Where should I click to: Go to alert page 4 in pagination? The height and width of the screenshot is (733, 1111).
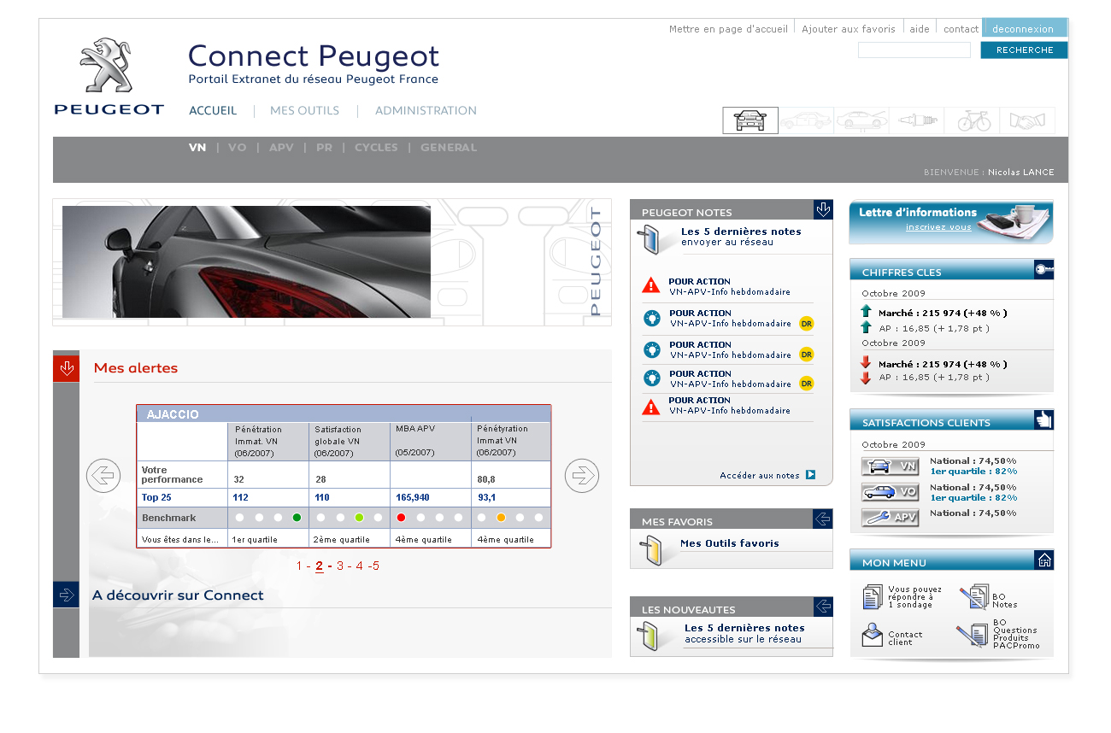[360, 566]
